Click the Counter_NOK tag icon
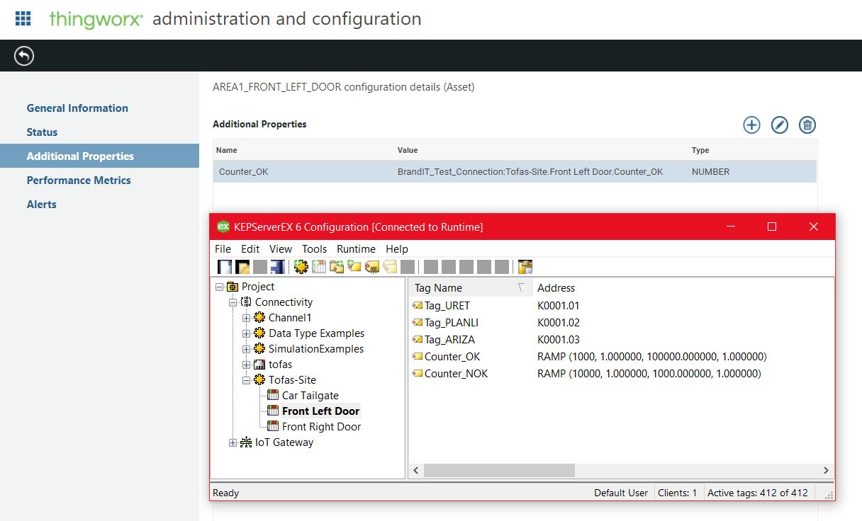862x521 pixels. [418, 374]
